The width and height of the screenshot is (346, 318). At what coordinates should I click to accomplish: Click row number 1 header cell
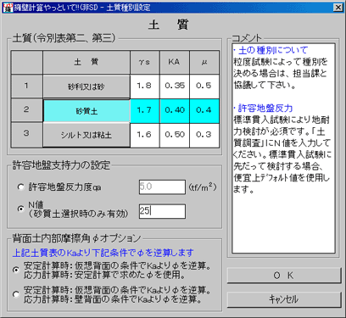click(x=27, y=86)
